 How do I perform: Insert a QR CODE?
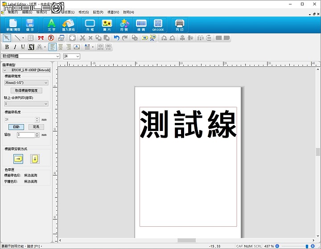pyautogui.click(x=158, y=25)
